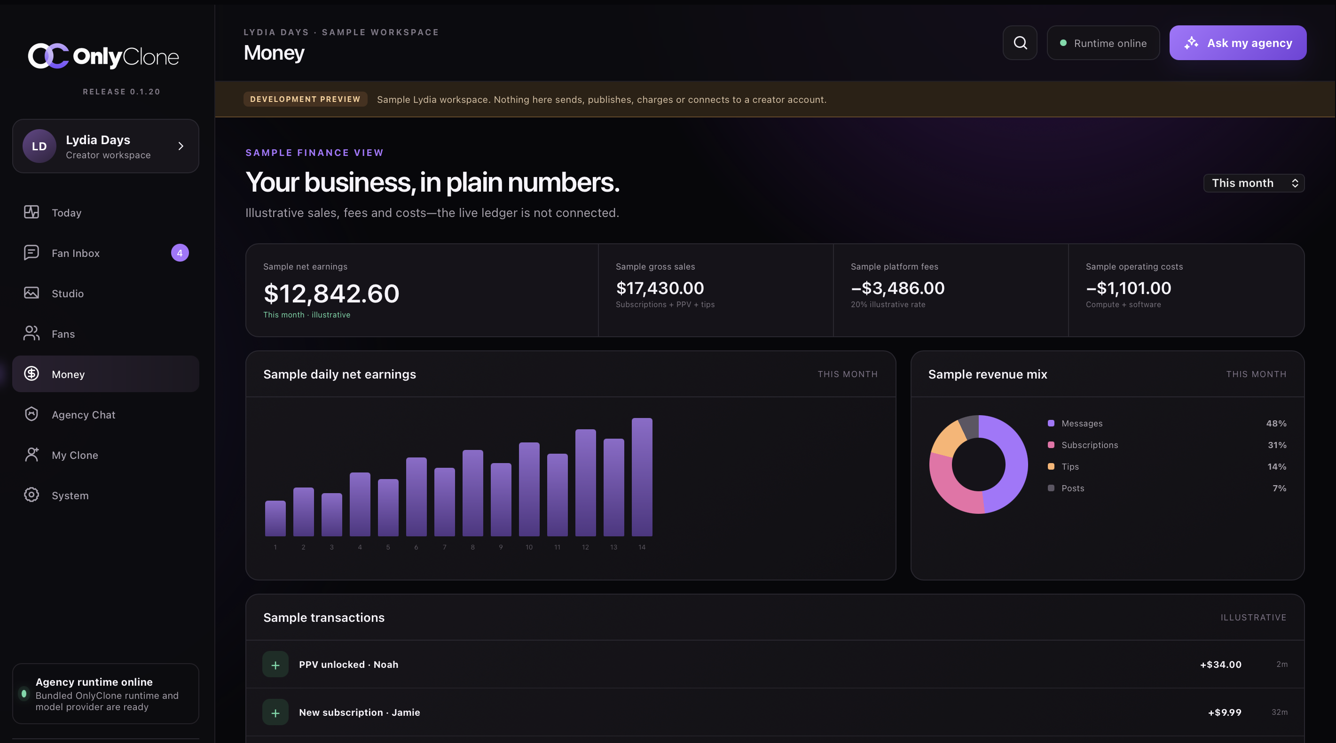Click the LD avatar circle
This screenshot has height=743, width=1336.
click(39, 146)
